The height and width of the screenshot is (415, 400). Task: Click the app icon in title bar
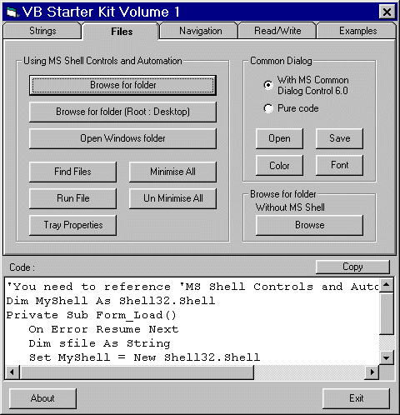tap(12, 12)
